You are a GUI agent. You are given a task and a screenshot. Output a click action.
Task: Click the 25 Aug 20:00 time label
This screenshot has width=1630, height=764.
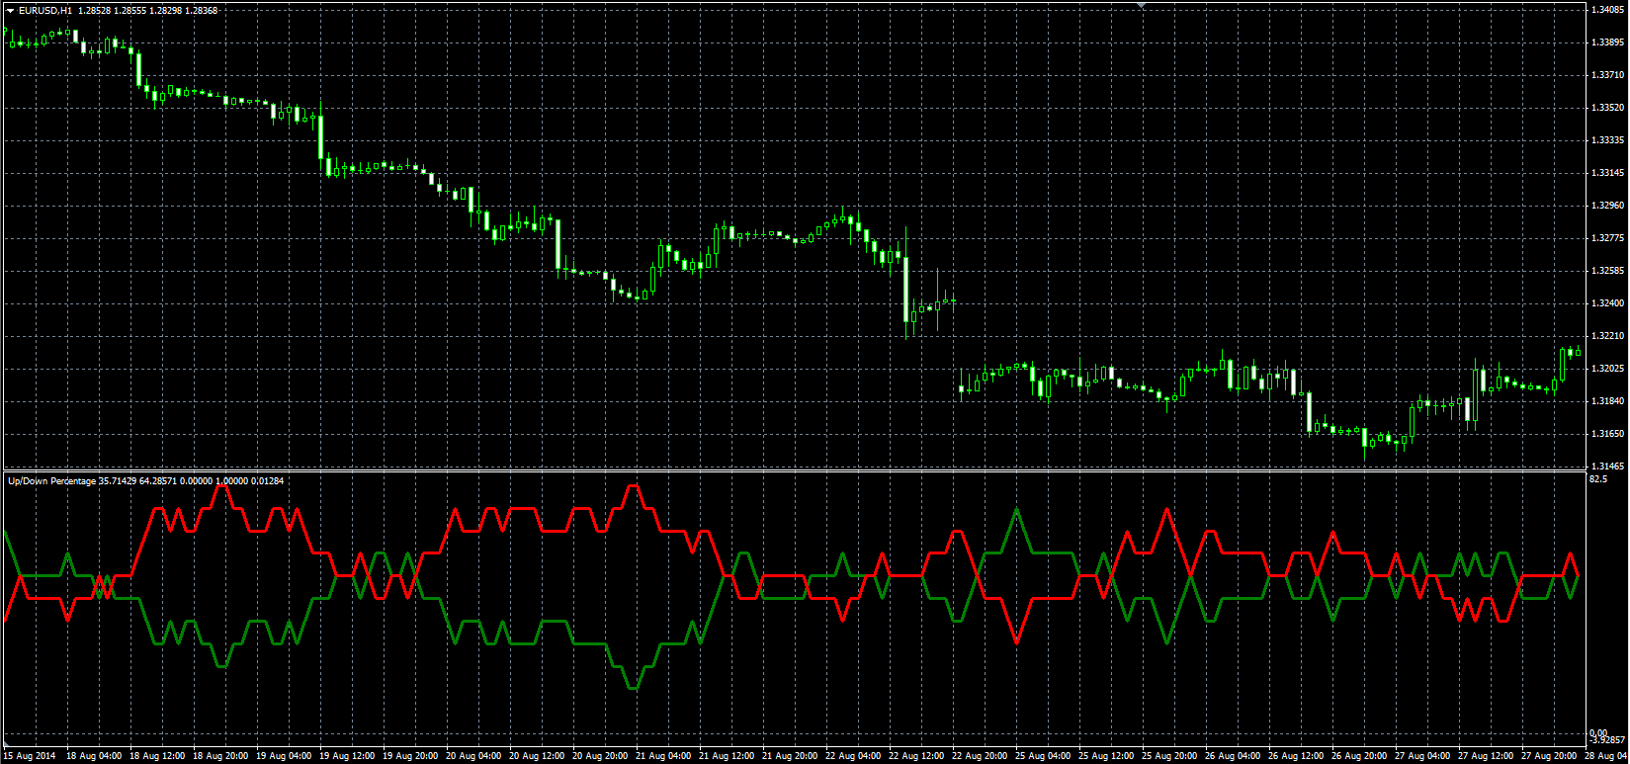click(x=1169, y=756)
